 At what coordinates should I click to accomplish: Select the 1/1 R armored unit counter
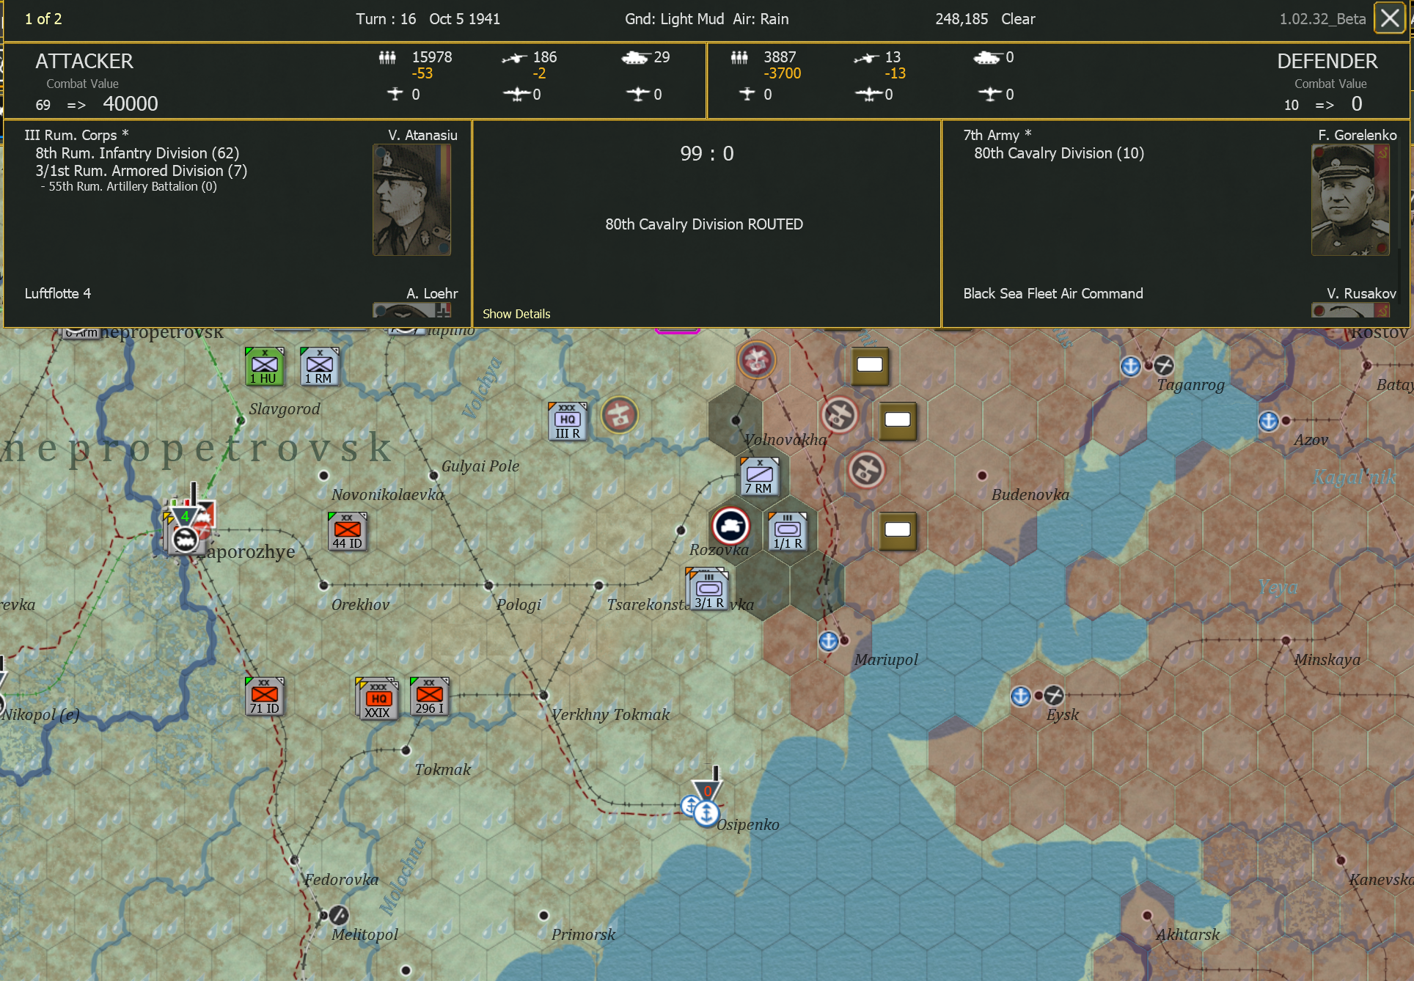[x=788, y=531]
